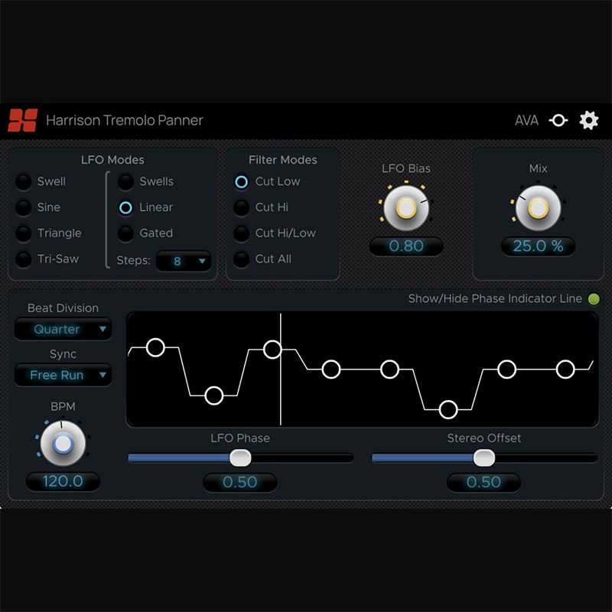Screen dimensions: 612x612
Task: Select Cut All filter mode
Action: [241, 259]
